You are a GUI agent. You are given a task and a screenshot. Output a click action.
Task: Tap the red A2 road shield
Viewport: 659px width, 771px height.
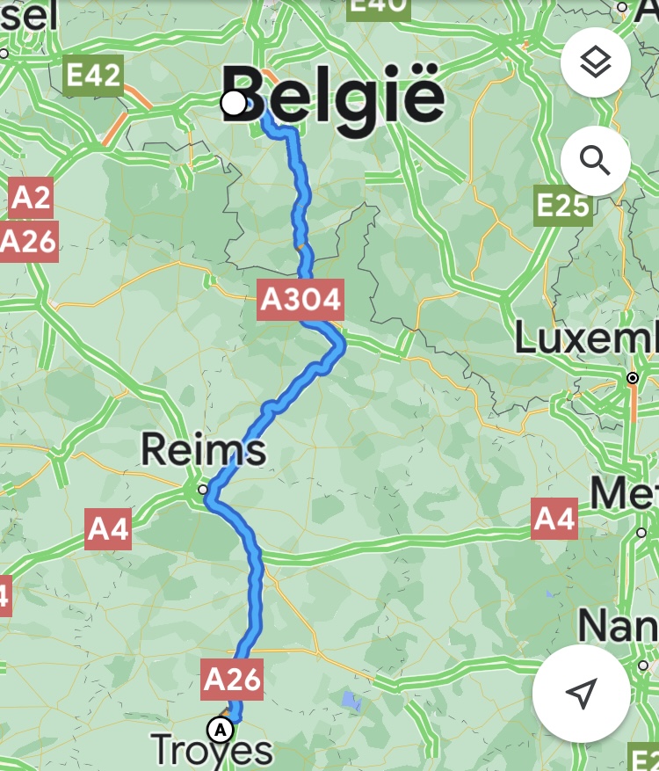tap(31, 198)
